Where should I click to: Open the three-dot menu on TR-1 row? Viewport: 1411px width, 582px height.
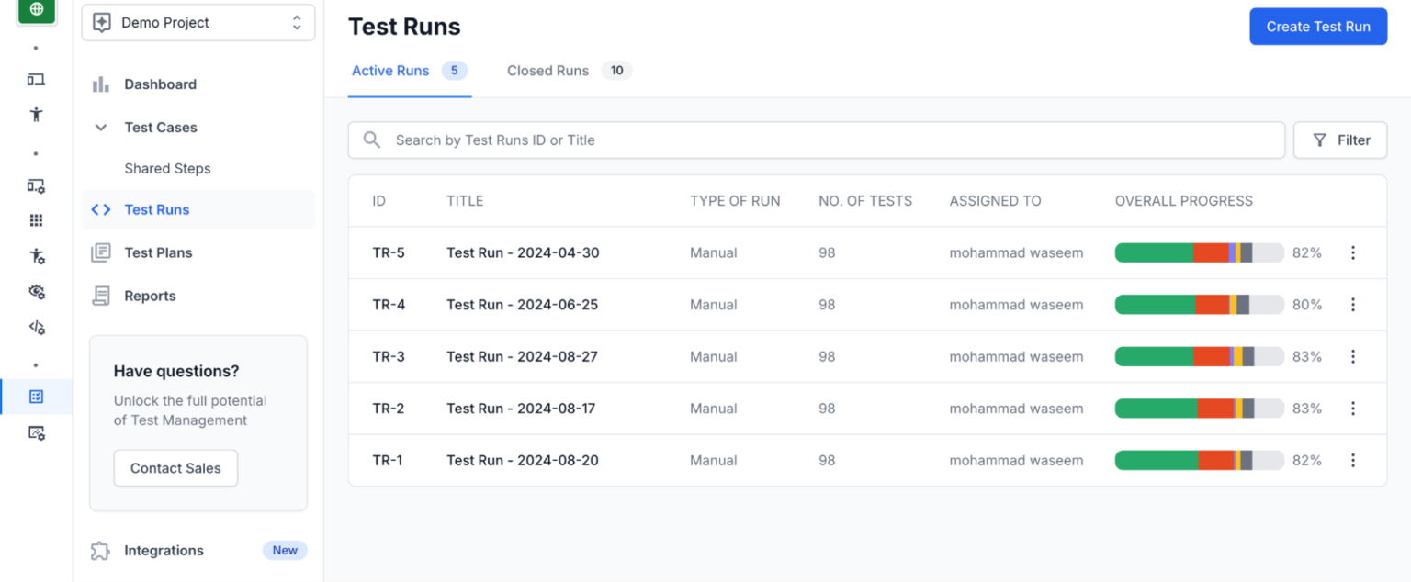pyautogui.click(x=1353, y=460)
